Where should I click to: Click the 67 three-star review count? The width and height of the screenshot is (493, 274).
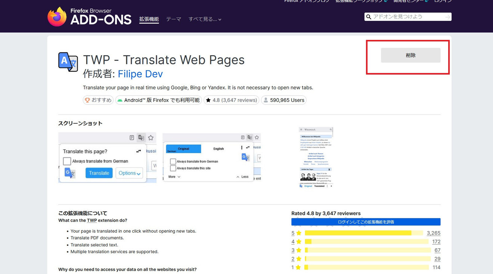tap(437, 250)
